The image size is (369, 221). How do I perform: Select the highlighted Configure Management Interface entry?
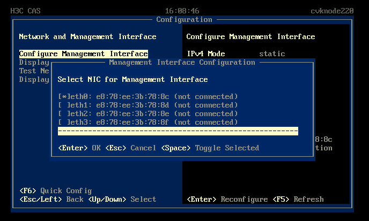[83, 54]
